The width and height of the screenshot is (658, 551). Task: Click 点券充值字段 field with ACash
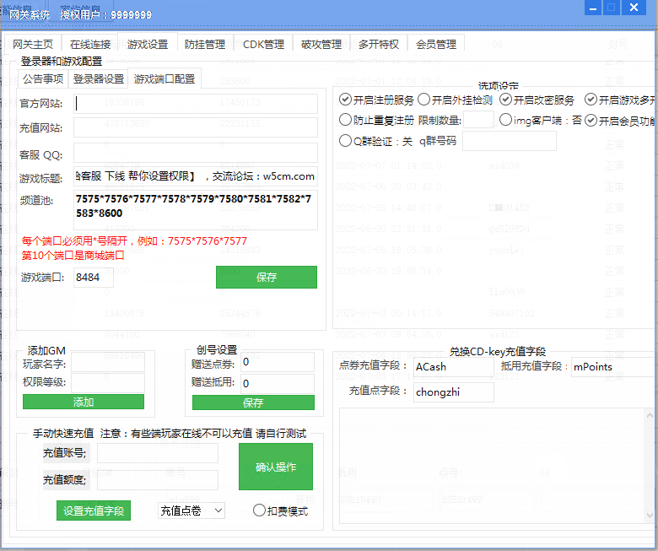pyautogui.click(x=454, y=366)
